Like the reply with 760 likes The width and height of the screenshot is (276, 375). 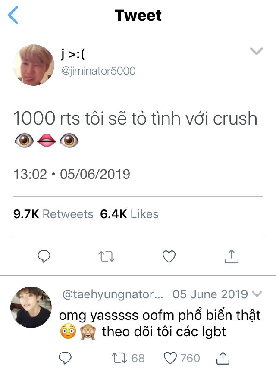170,358
